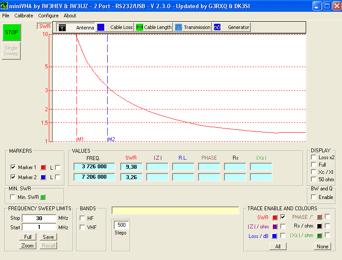The image size is (342, 260).
Task: Toggle Marker 2 L checkbox
Action: pyautogui.click(x=58, y=177)
